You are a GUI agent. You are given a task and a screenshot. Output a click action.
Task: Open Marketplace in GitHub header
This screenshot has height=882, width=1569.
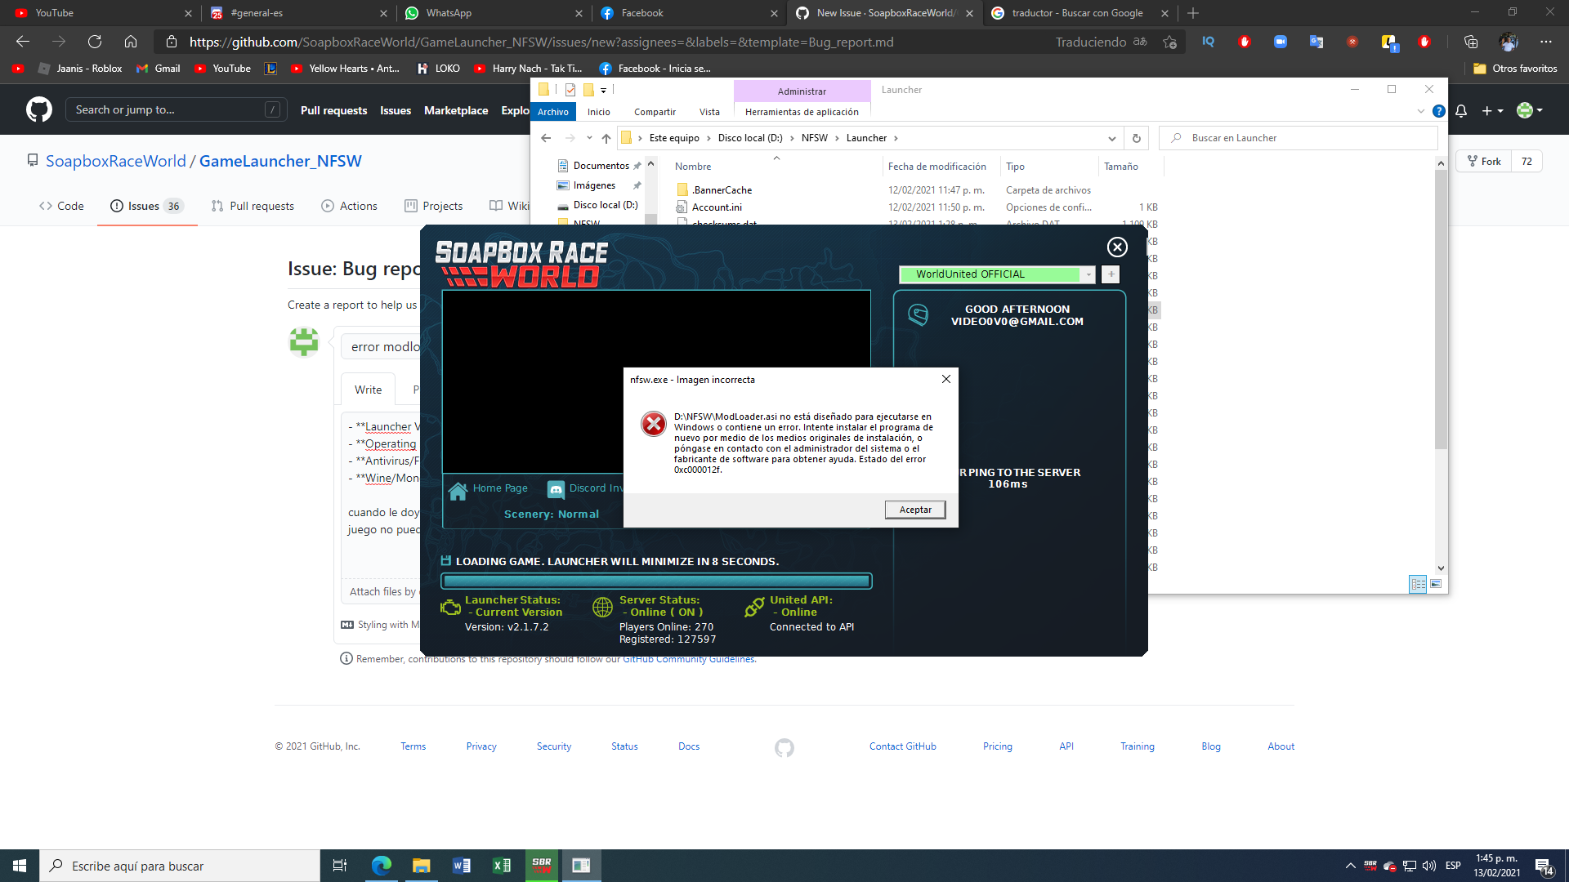(456, 110)
